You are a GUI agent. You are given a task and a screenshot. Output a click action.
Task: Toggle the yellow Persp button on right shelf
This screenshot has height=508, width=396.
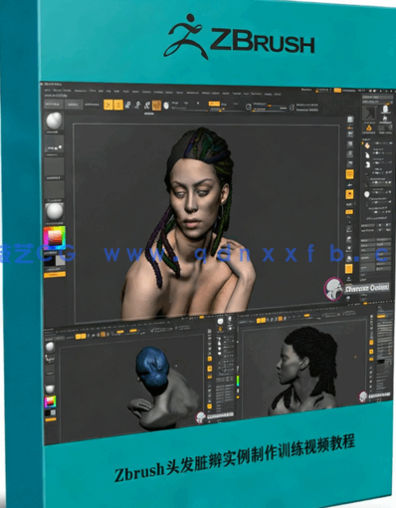pyautogui.click(x=349, y=174)
